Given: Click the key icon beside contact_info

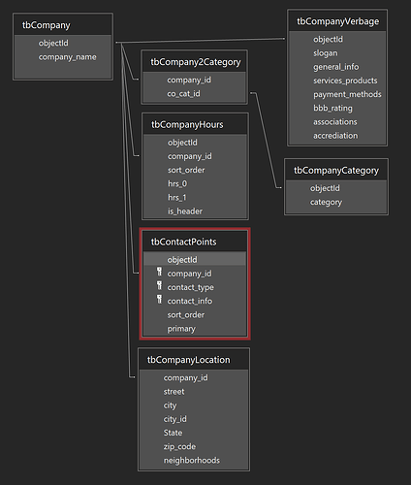Looking at the screenshot, I should coord(159,300).
